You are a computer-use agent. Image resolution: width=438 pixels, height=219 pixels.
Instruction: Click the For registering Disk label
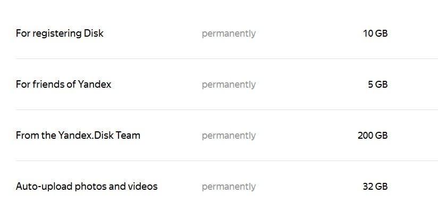coord(60,33)
